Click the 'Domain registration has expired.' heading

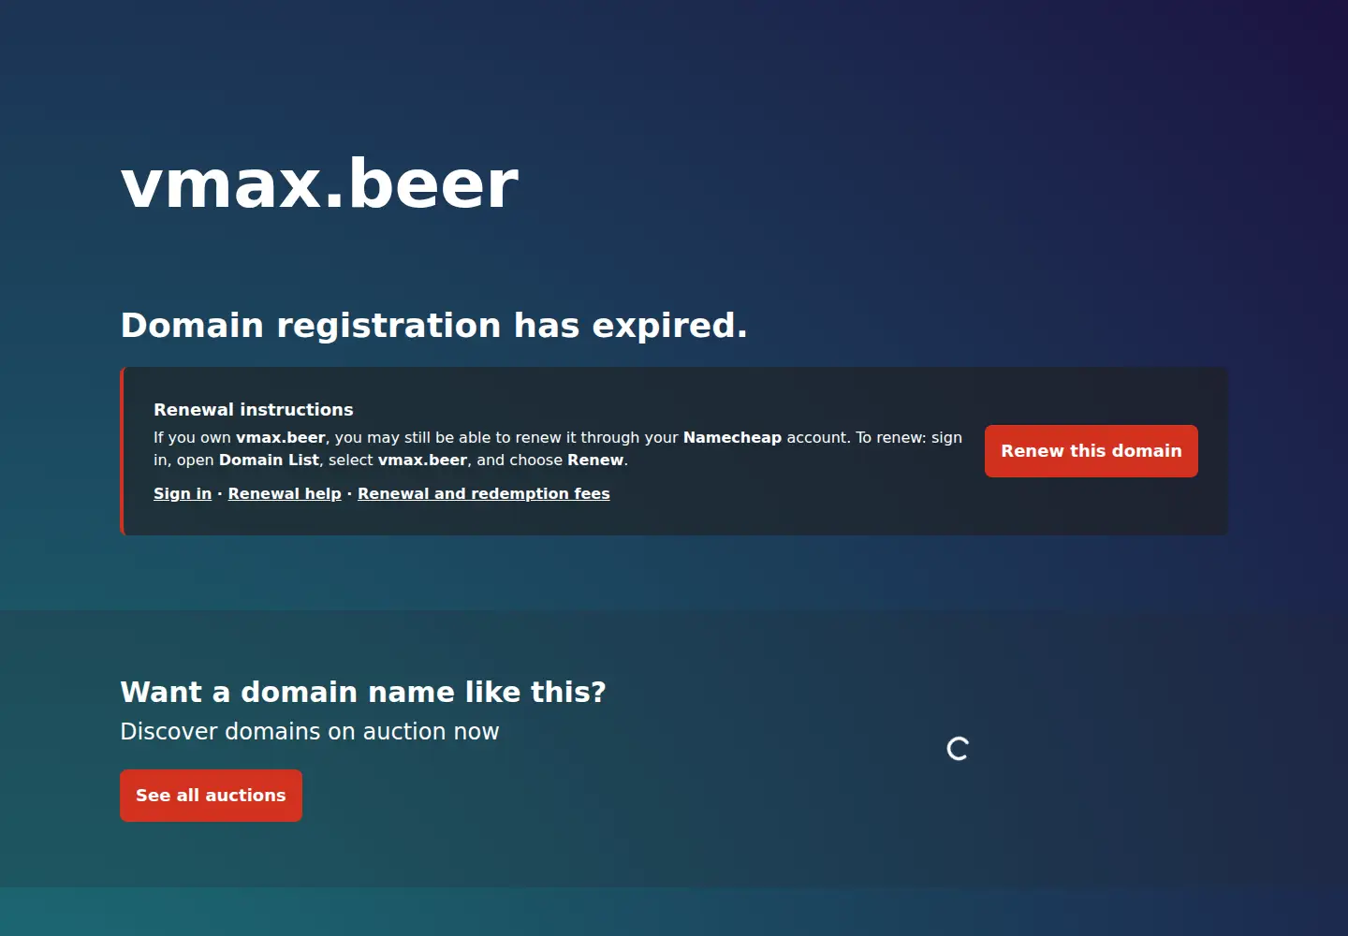pos(433,326)
